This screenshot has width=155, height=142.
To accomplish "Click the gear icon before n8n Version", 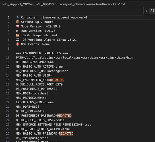I will tap(17, 31).
